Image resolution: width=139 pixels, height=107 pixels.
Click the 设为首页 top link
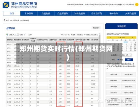(x=105, y=4)
